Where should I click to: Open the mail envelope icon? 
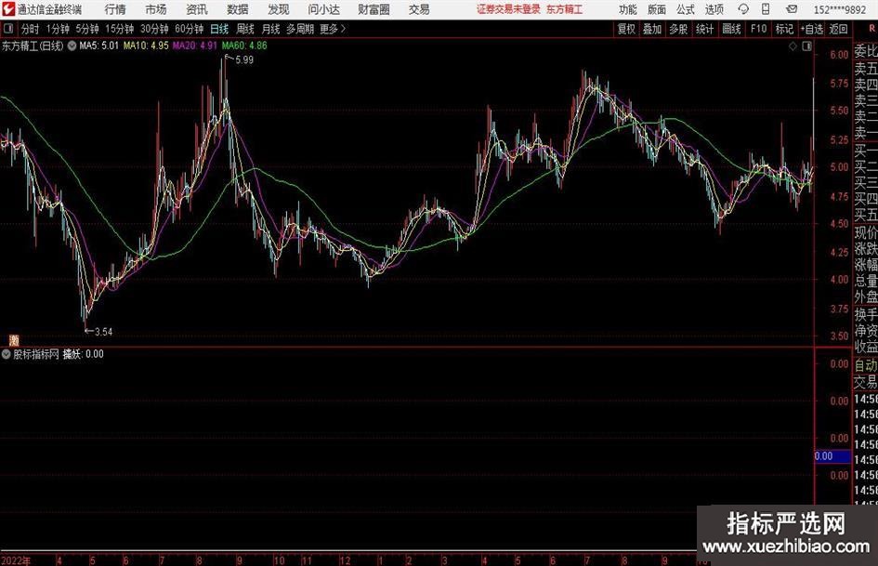792,9
